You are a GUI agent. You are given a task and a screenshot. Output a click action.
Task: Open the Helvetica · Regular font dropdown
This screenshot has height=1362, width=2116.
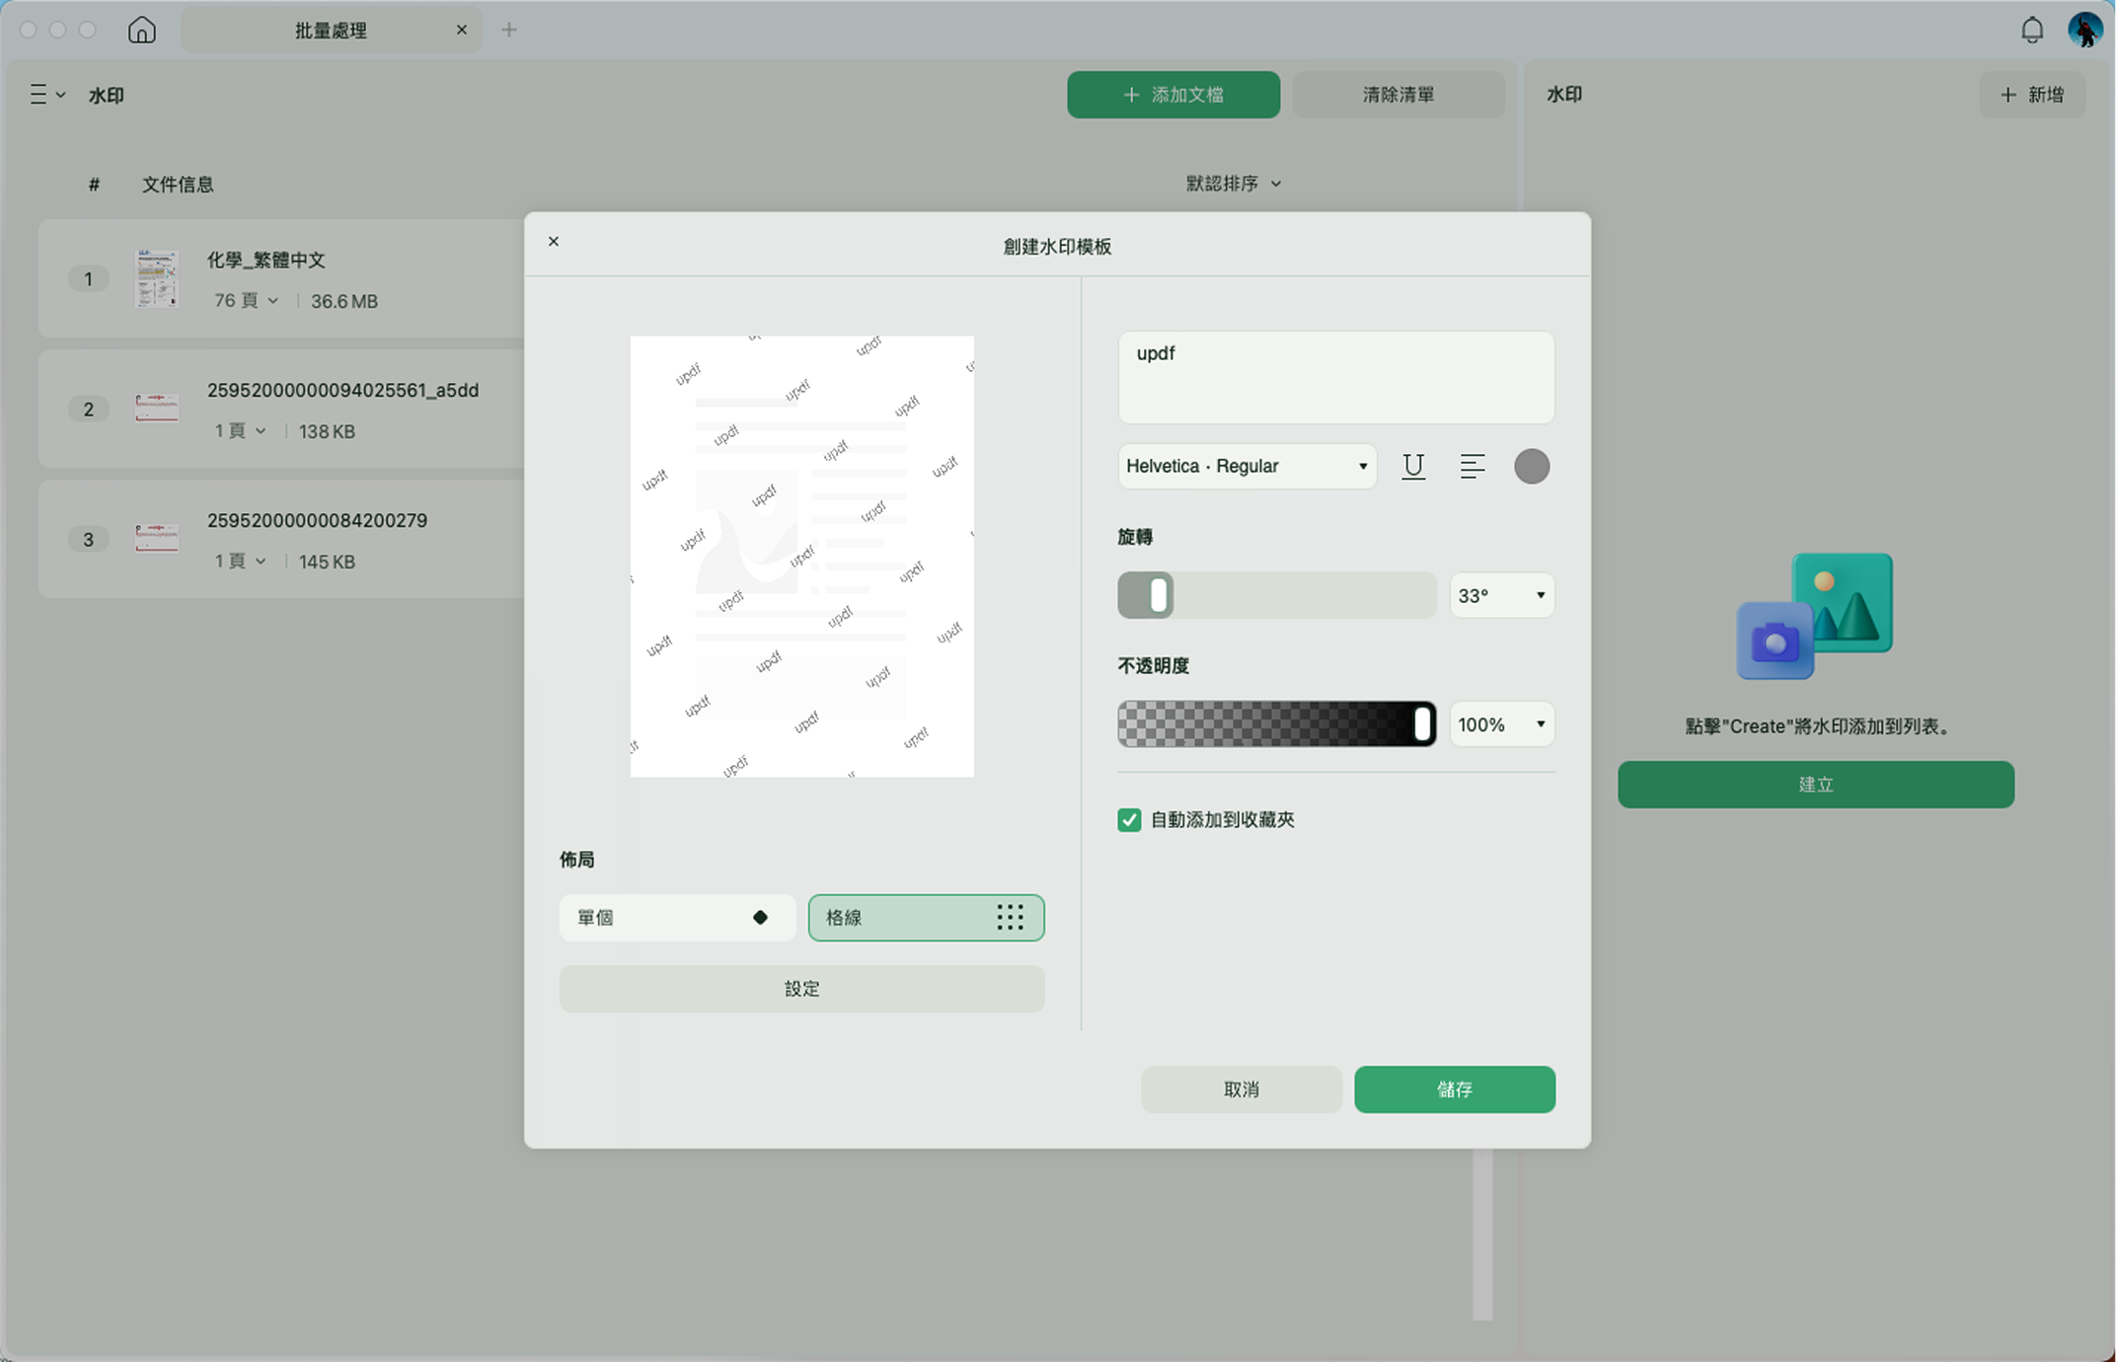[1247, 466]
